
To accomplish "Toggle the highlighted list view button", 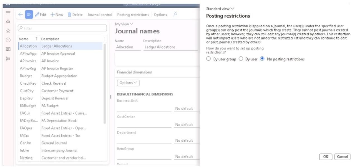I will point(29,15).
